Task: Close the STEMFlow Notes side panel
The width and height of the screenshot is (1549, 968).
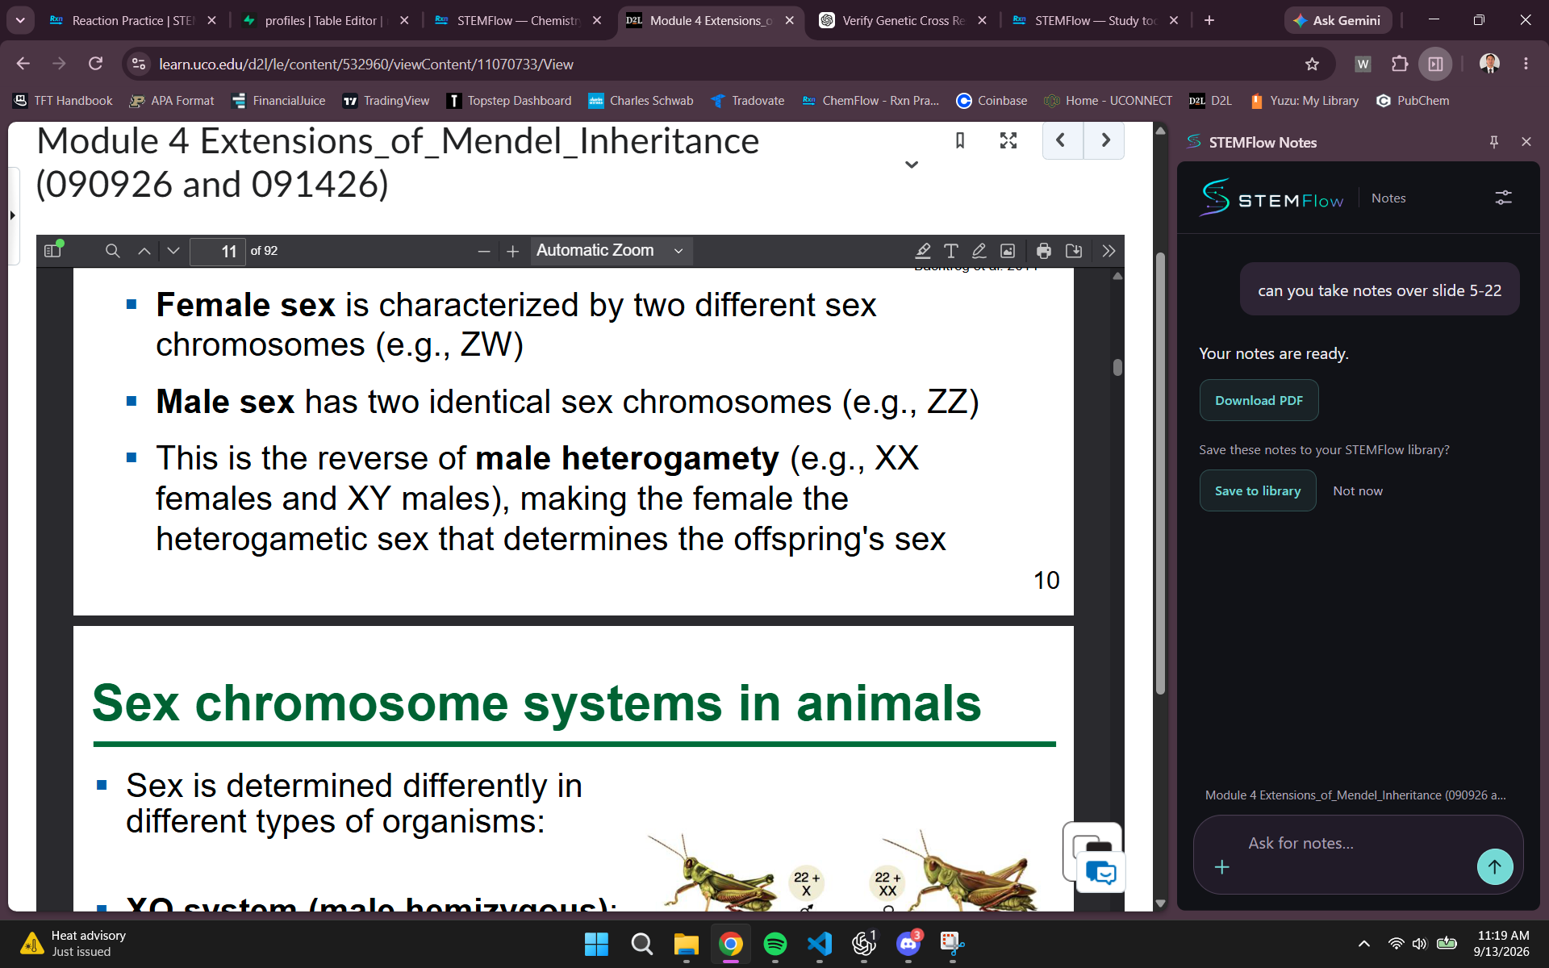Action: 1526,142
